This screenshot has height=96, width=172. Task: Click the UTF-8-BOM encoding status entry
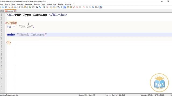click(159, 95)
